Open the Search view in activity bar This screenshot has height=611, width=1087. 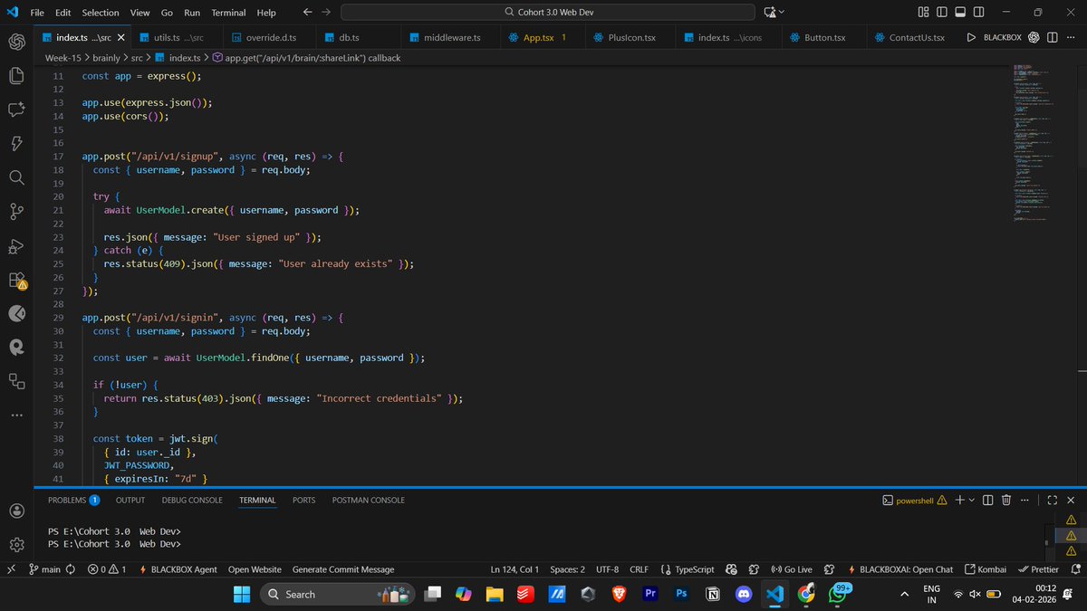pyautogui.click(x=16, y=177)
